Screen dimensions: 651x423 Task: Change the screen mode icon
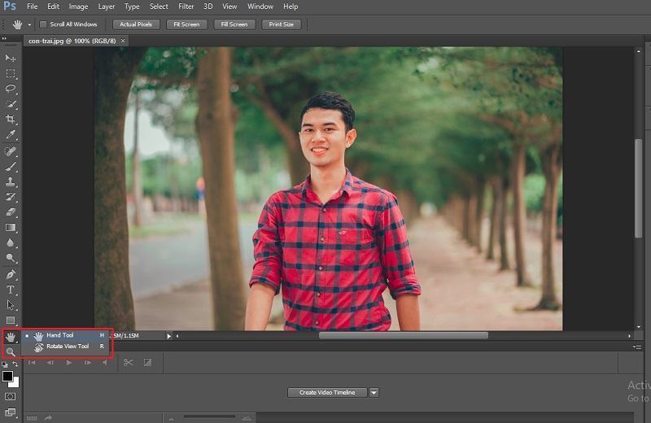coord(11,412)
